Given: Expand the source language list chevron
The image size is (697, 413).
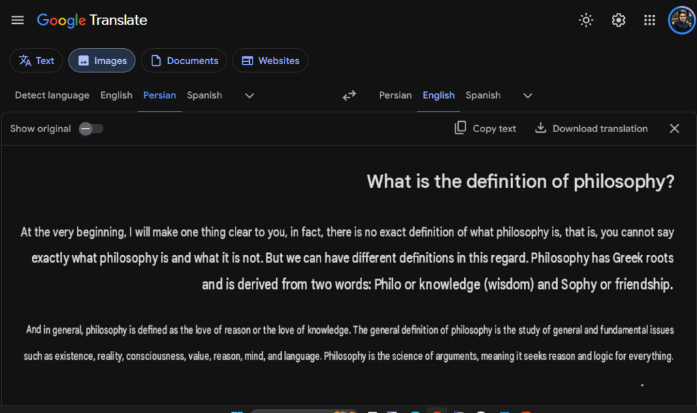Looking at the screenshot, I should pyautogui.click(x=249, y=95).
